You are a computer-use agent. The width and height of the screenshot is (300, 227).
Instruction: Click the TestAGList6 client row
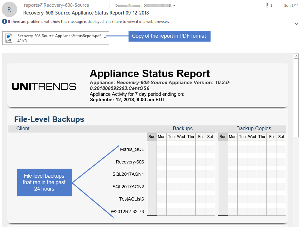pyautogui.click(x=131, y=199)
